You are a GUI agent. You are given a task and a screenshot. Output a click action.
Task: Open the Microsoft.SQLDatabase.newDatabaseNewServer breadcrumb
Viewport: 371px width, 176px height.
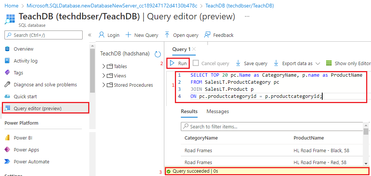(x=112, y=6)
